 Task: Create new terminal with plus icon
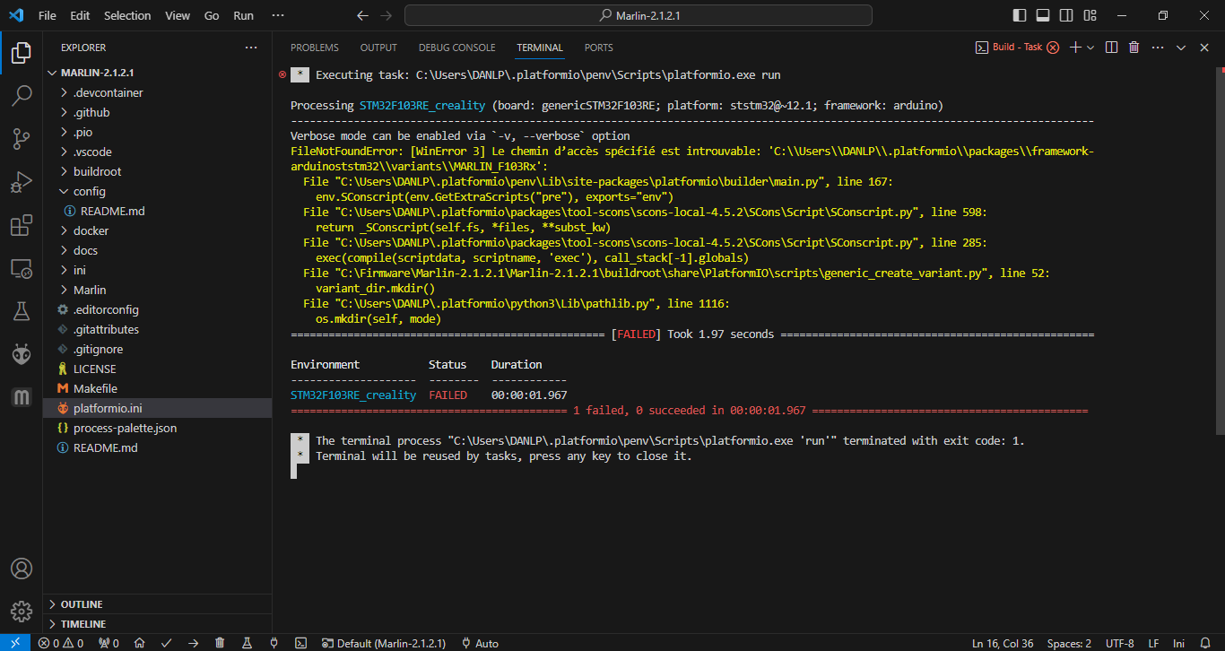[1075, 48]
